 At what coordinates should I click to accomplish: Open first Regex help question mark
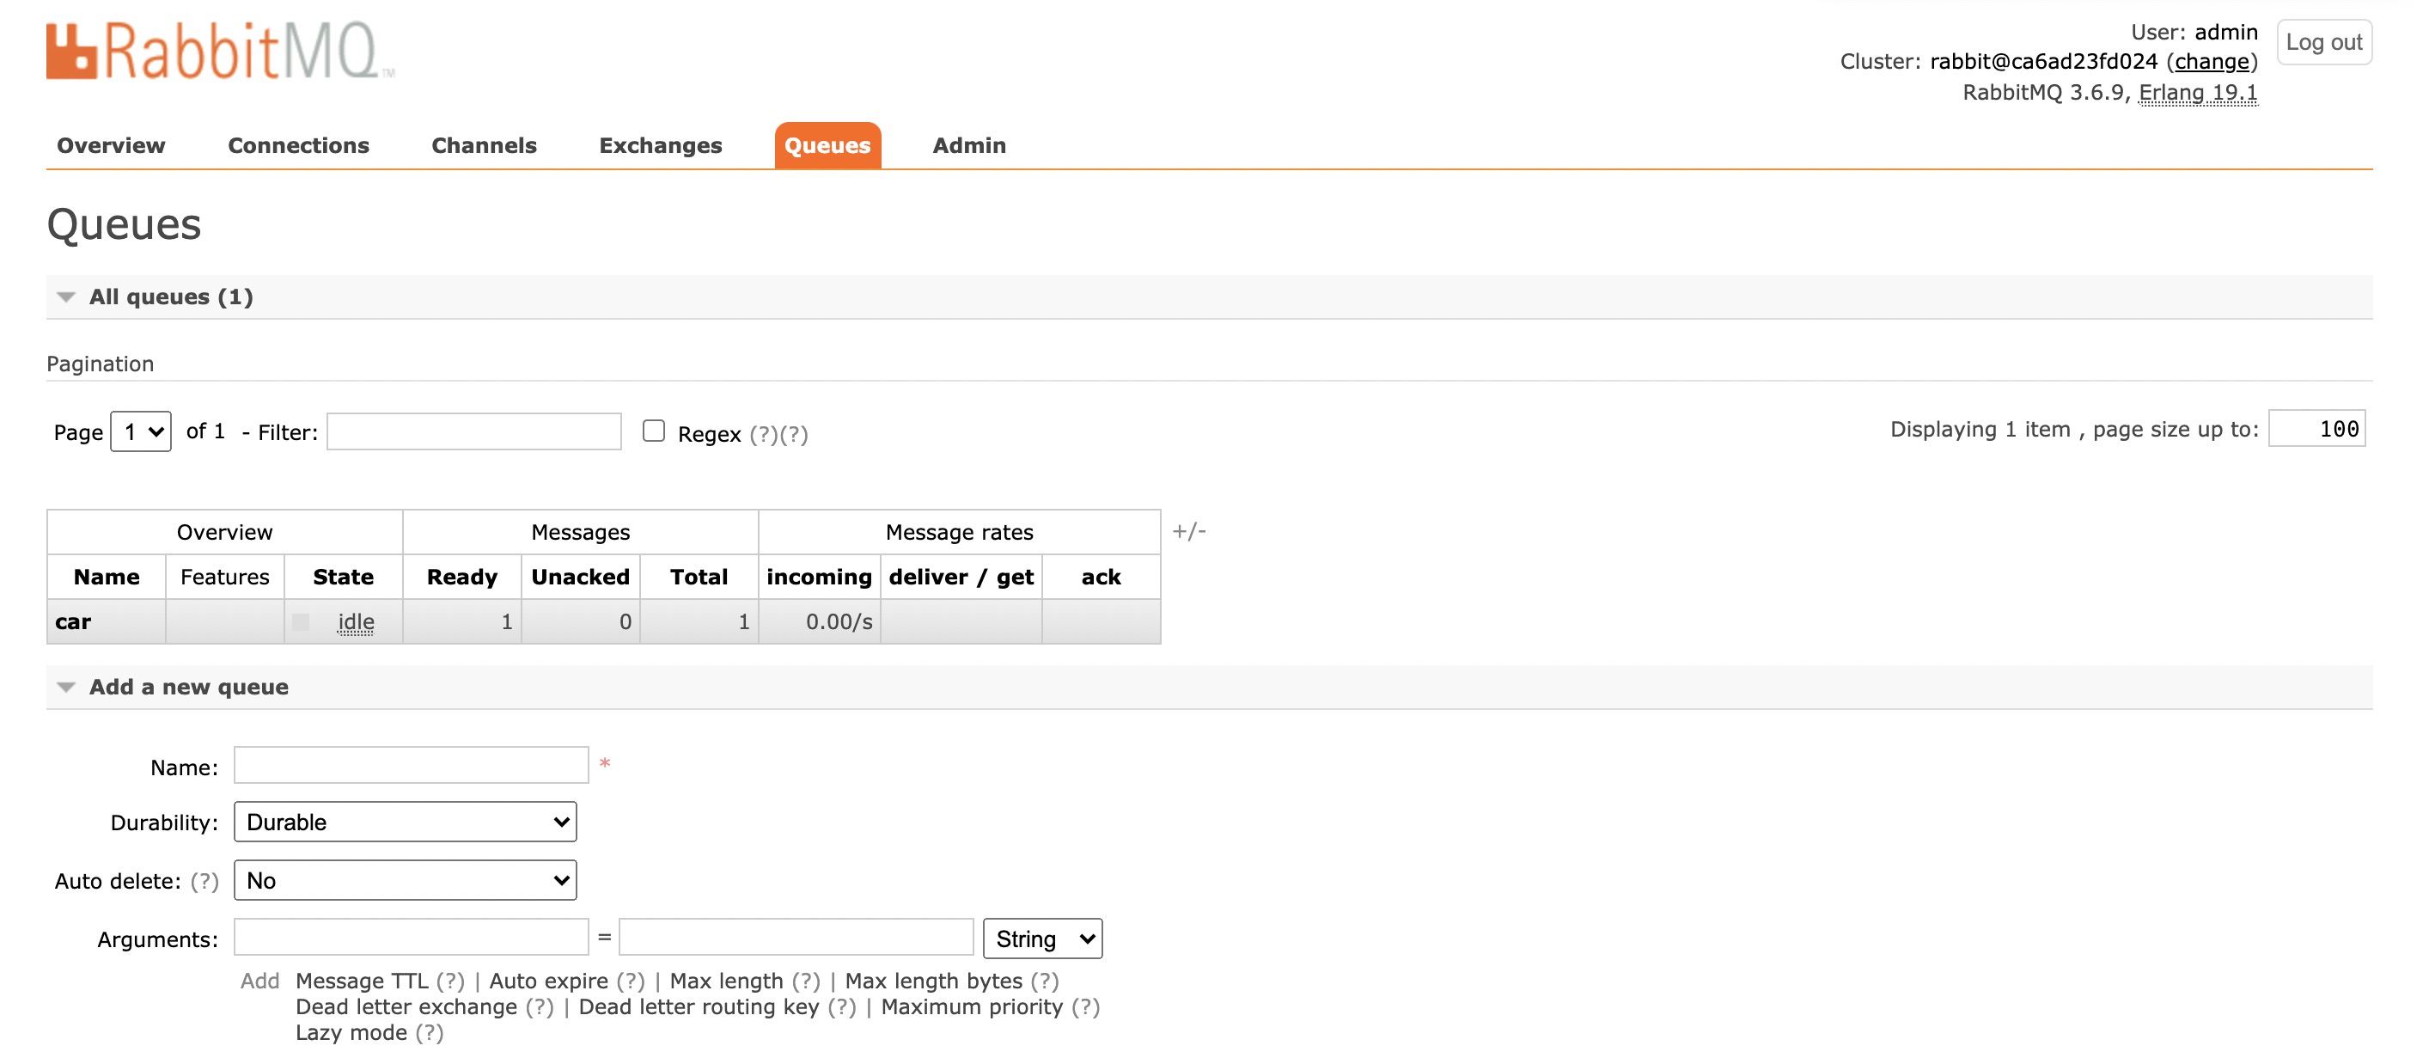(x=764, y=434)
